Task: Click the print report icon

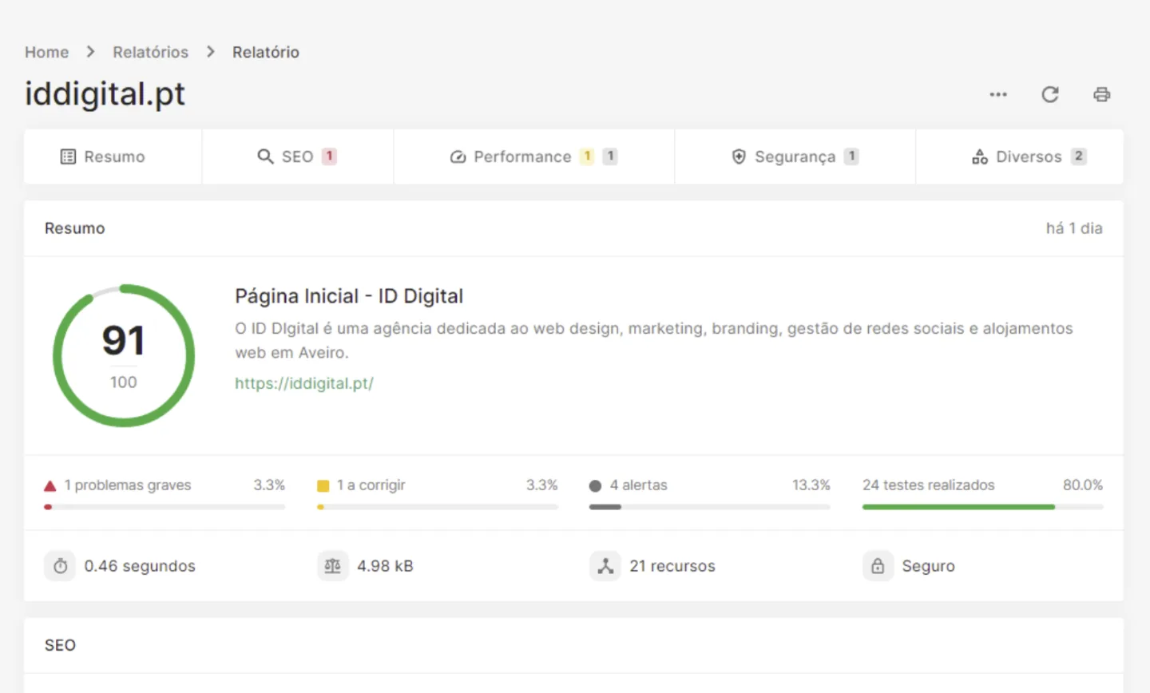Action: [x=1102, y=94]
